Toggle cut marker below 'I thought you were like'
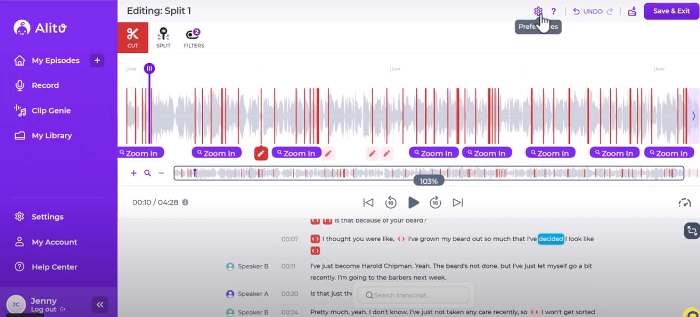This screenshot has height=317, width=700. coord(315,251)
